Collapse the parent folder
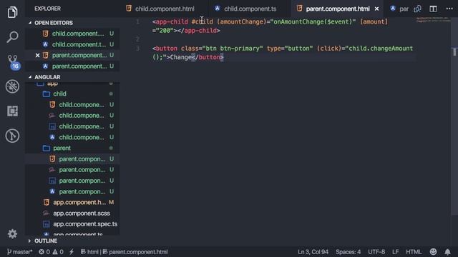Viewport: 458px width, 257px height. [x=62, y=148]
